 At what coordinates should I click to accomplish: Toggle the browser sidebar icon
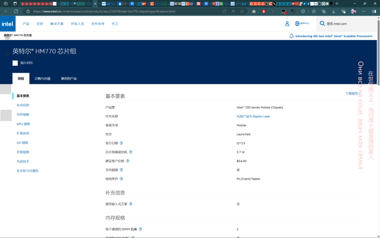[374, 12]
